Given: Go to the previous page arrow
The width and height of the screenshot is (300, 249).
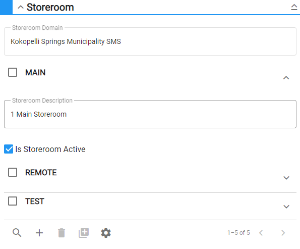Looking at the screenshot, I should [261, 233].
